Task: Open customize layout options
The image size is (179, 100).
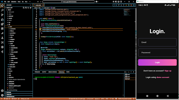Action: pyautogui.click(x=113, y=2)
